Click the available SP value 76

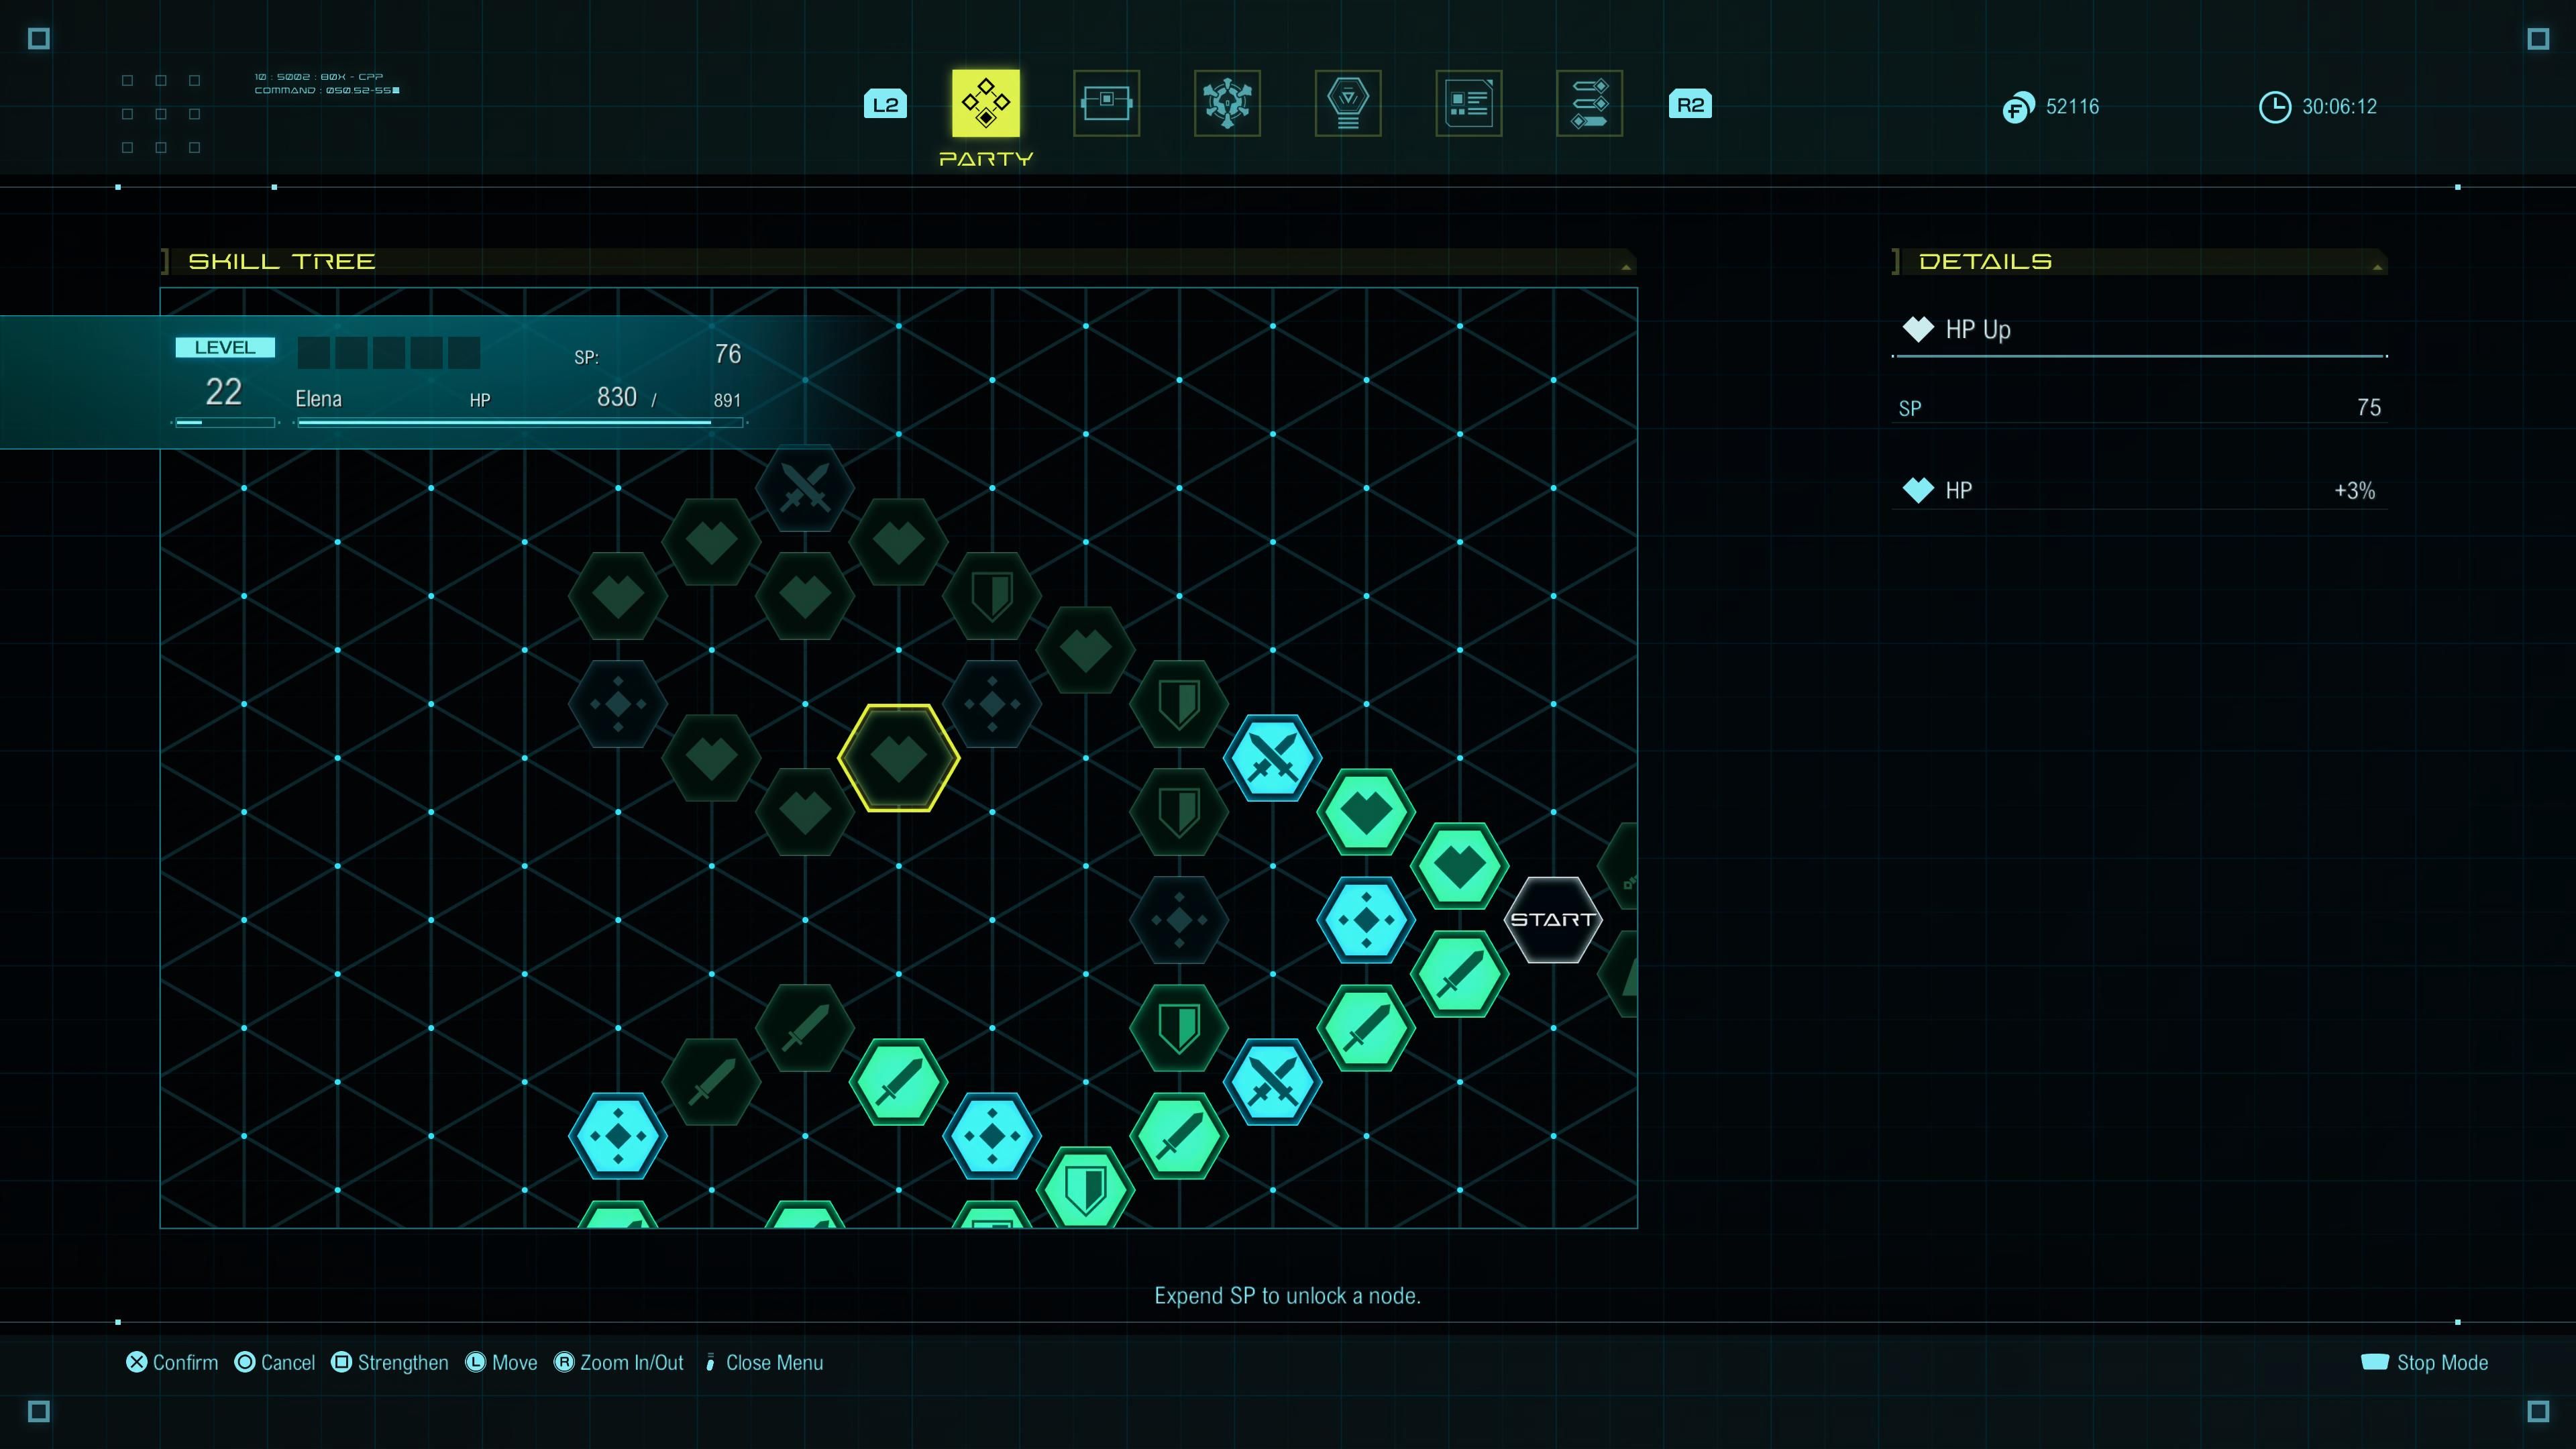pyautogui.click(x=727, y=354)
